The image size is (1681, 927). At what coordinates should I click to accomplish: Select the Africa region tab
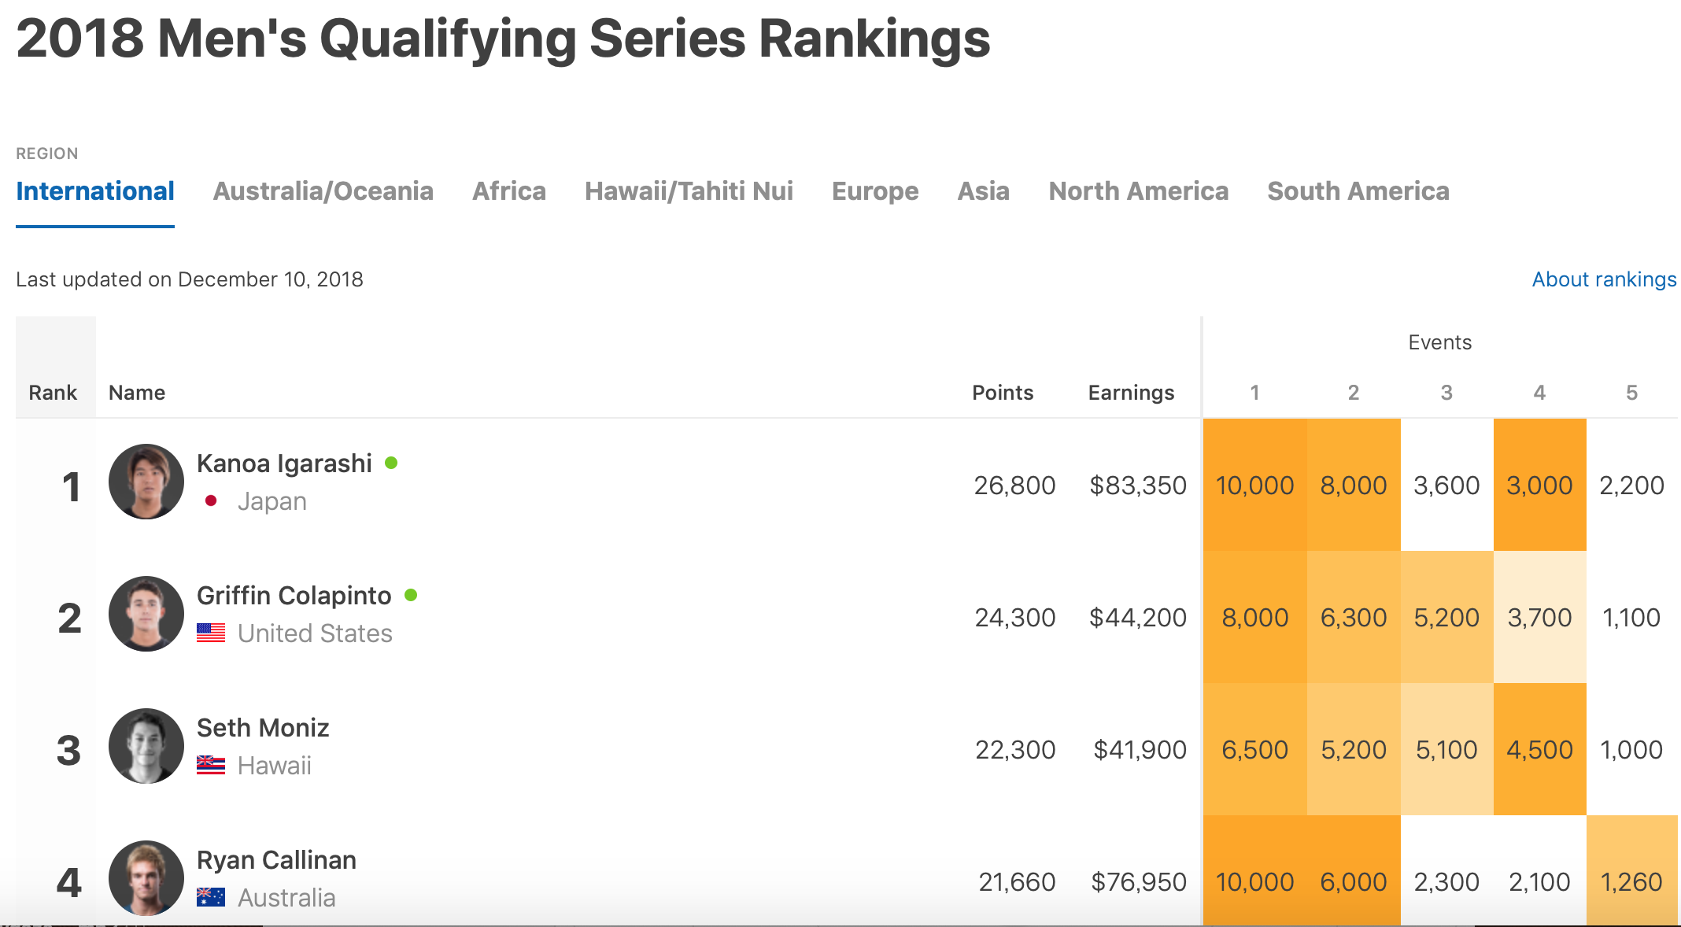[x=508, y=191]
